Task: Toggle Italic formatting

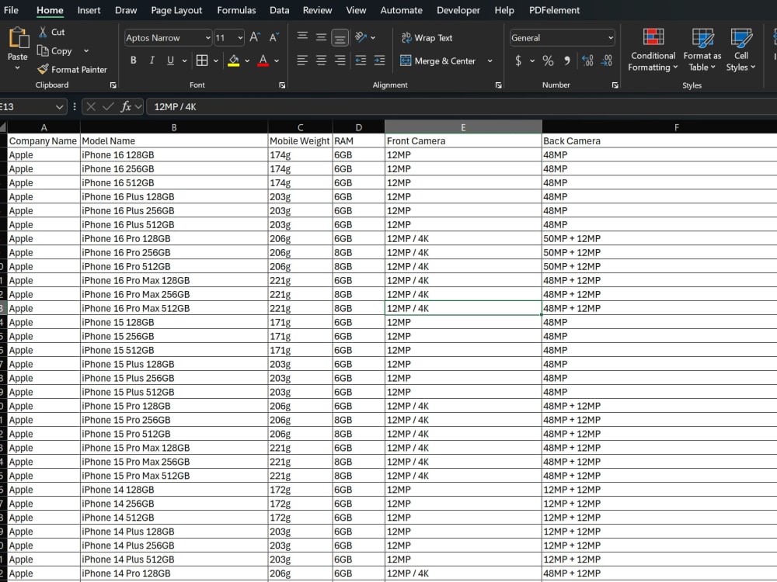Action: tap(152, 61)
